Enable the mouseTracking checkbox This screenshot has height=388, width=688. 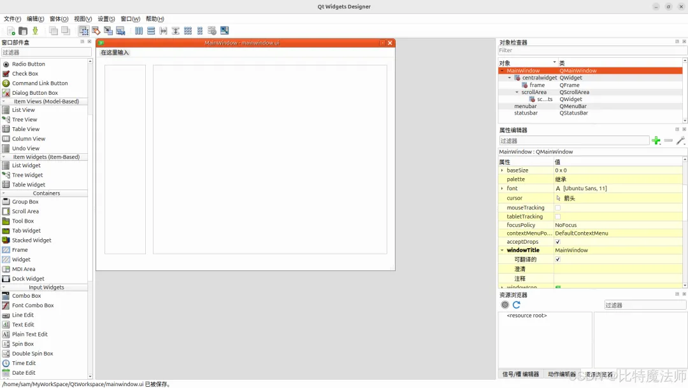(557, 207)
